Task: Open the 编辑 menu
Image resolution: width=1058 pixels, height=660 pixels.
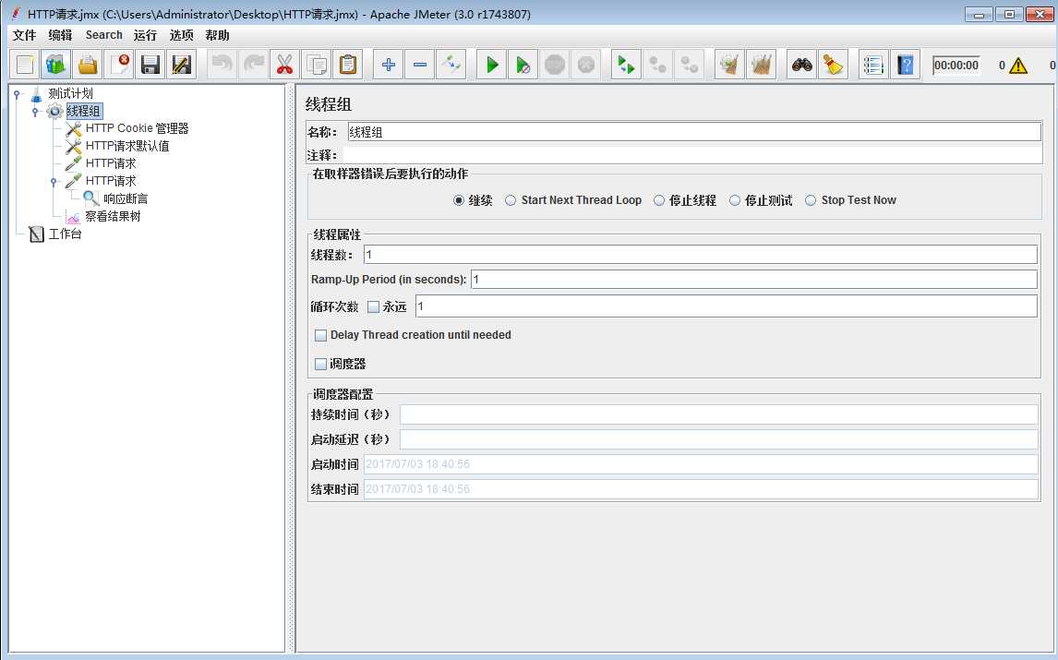Action: [60, 35]
